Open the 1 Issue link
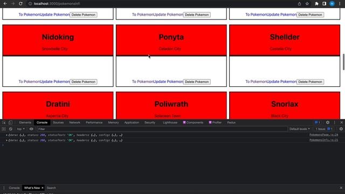 coord(324,129)
